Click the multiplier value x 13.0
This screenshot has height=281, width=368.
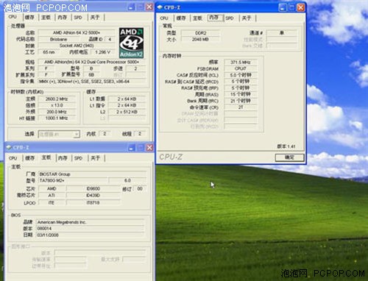click(57, 105)
